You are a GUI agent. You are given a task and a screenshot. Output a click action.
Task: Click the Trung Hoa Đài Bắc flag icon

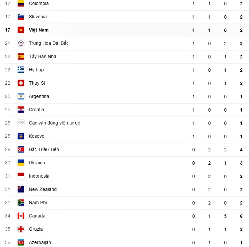[21, 43]
